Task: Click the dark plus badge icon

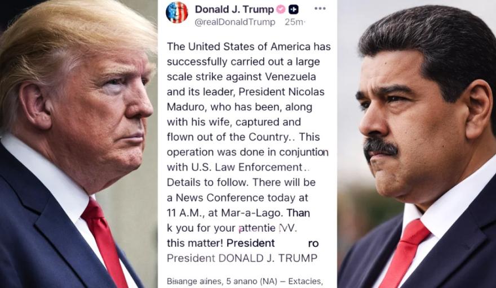Action: click(x=294, y=10)
